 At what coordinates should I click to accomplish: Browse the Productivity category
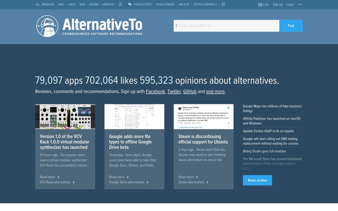coord(143,4)
